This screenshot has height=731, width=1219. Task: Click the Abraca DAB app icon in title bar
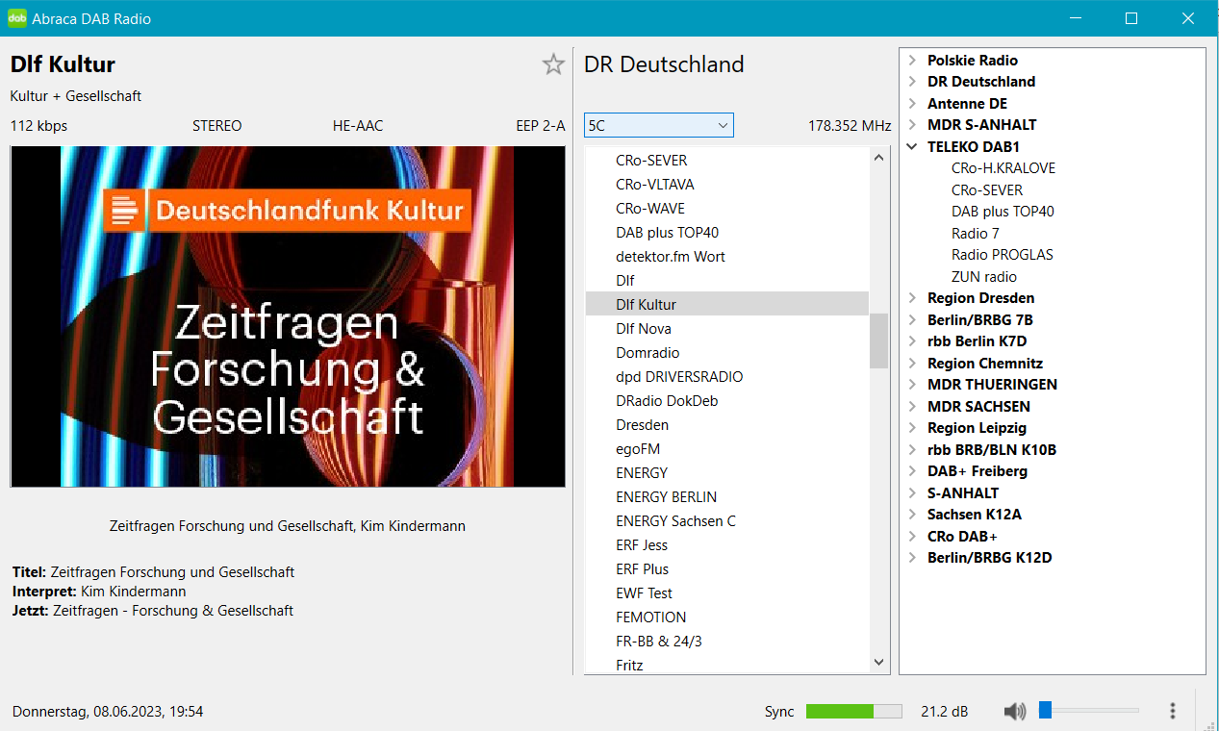pos(17,18)
